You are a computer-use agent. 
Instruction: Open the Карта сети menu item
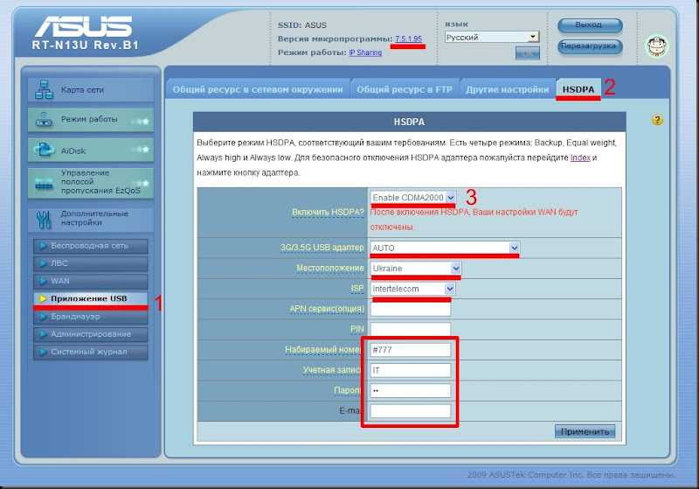(x=91, y=90)
